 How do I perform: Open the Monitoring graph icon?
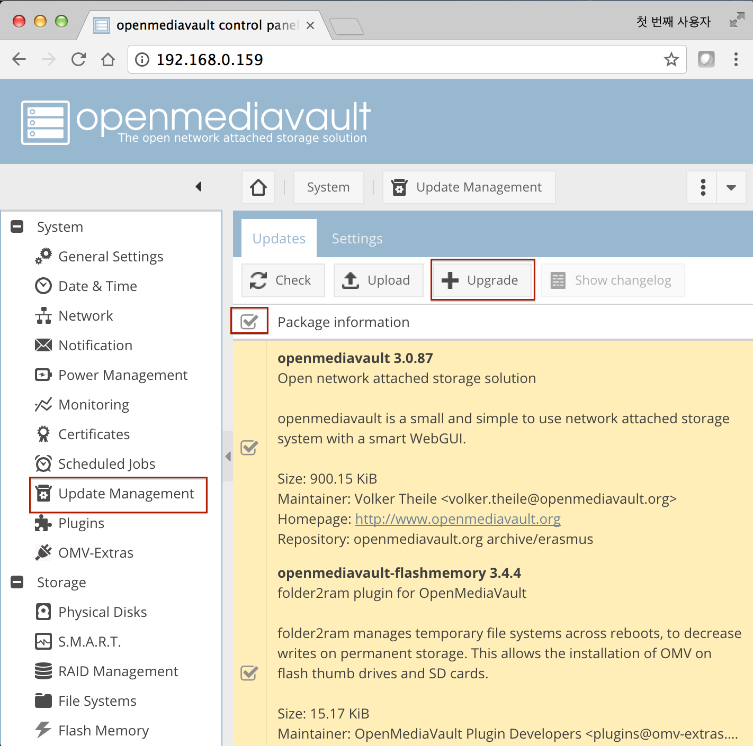click(x=43, y=404)
